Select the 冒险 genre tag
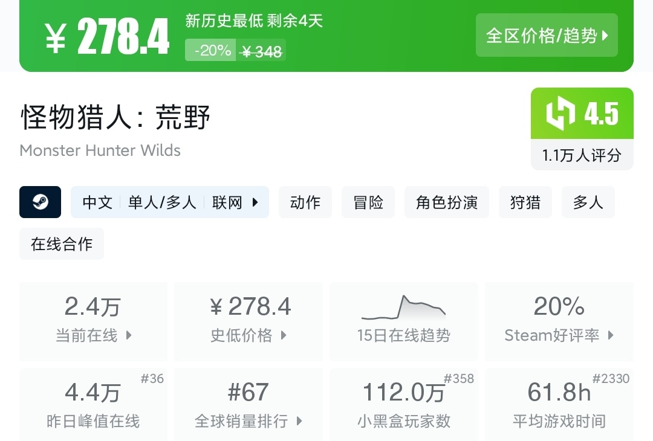The height and width of the screenshot is (441, 653). point(368,202)
